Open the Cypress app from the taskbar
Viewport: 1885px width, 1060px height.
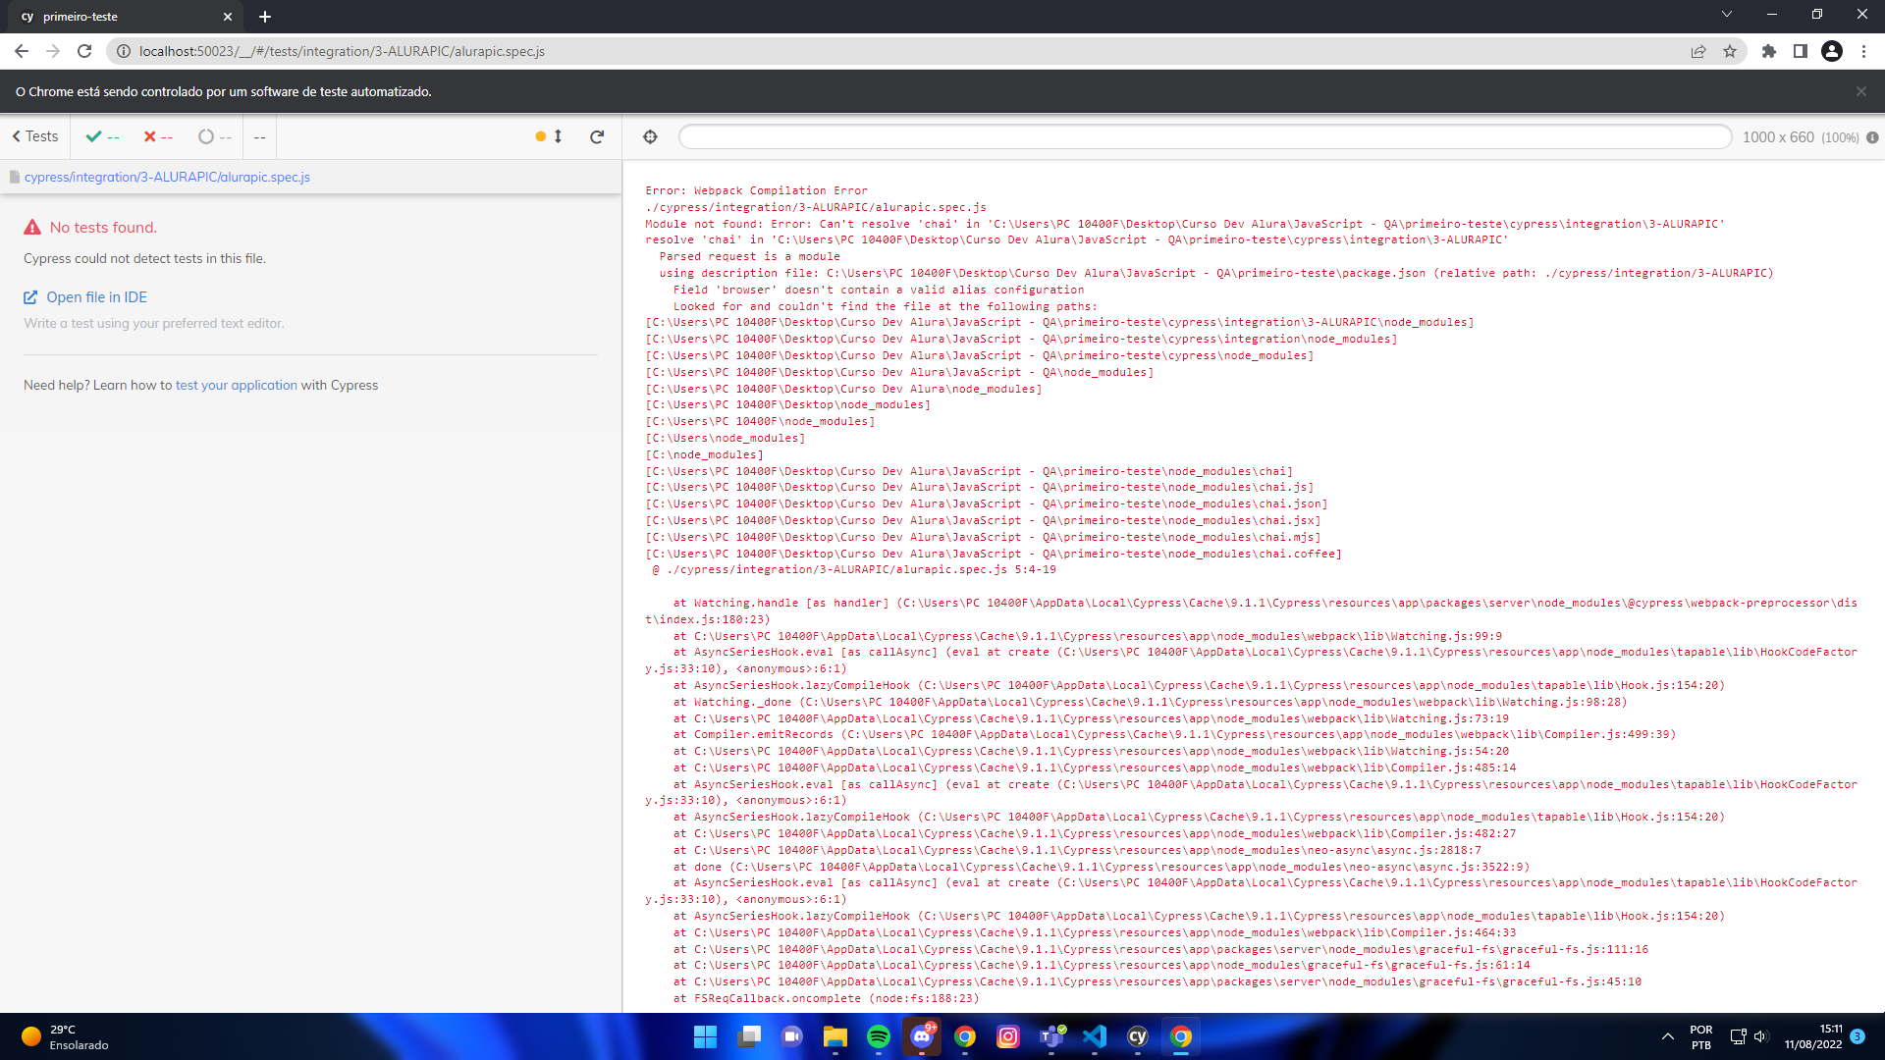[x=1138, y=1036]
